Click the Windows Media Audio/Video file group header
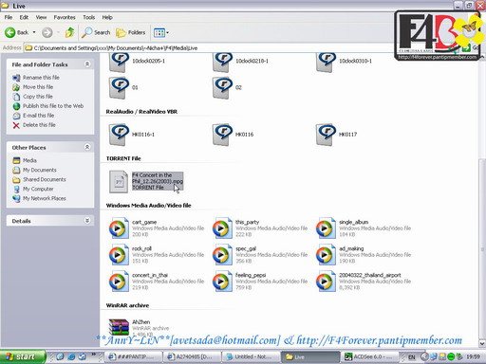The height and width of the screenshot is (364, 486). 148,206
